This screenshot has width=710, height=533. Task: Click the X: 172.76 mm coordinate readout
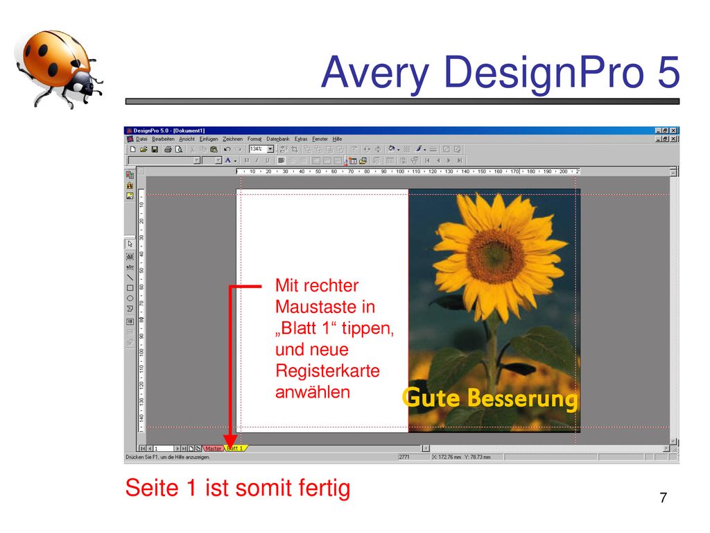tap(446, 457)
